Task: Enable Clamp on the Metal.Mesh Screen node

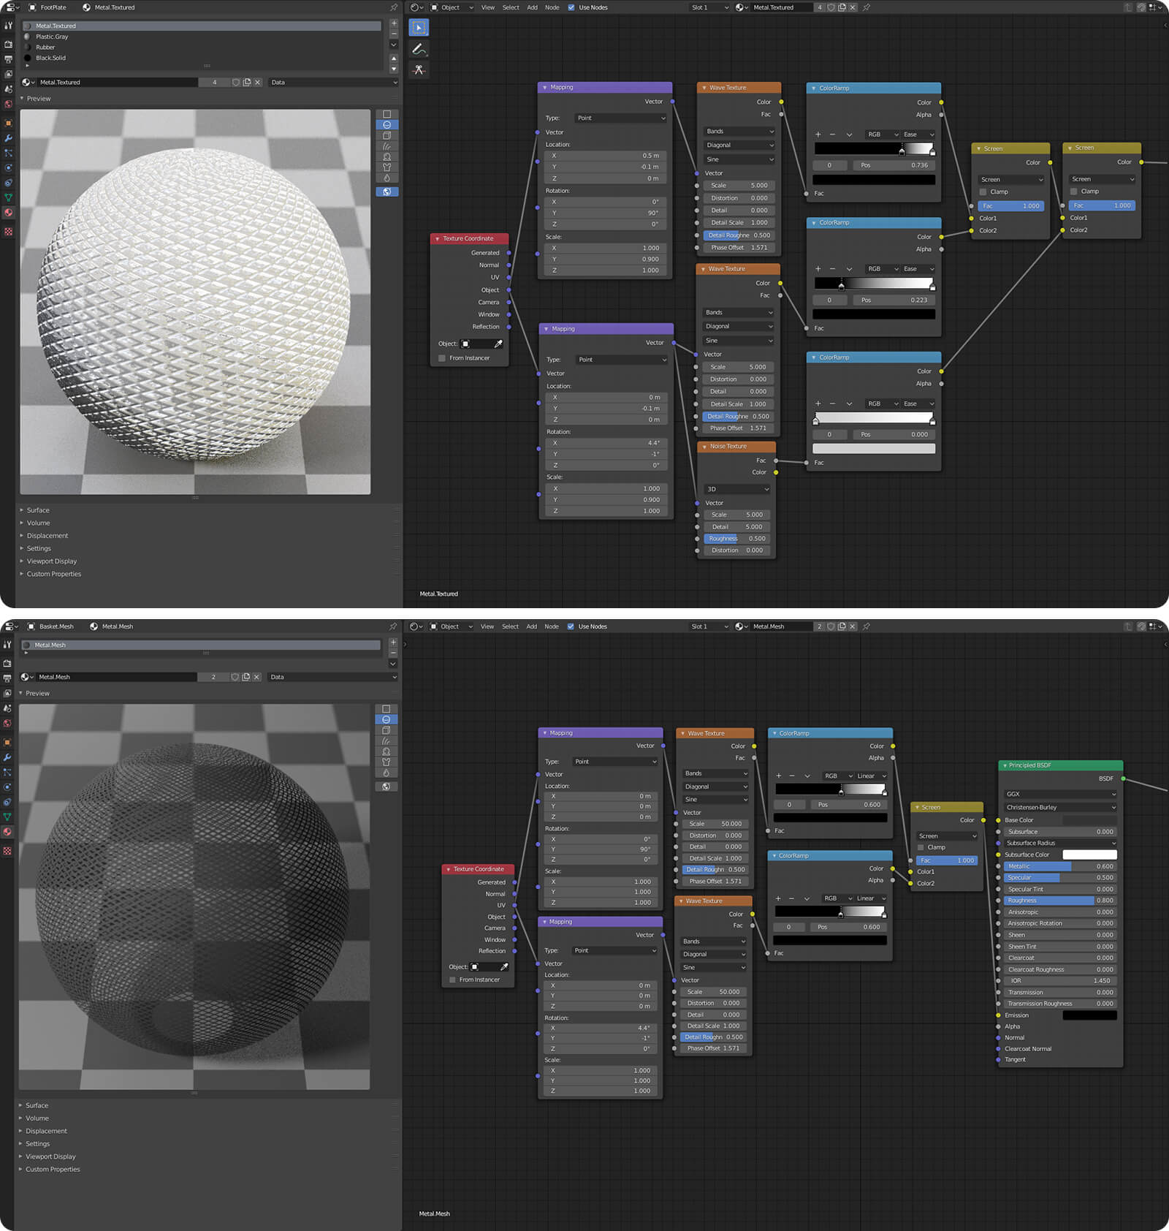Action: coord(921,847)
